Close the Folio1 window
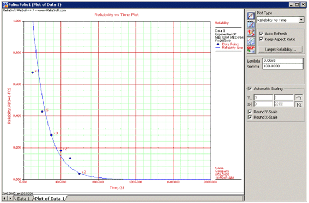The width and height of the screenshot is (309, 203). click(303, 4)
